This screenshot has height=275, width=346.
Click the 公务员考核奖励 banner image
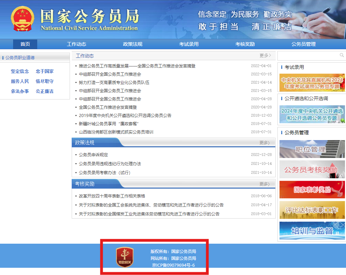click(312, 169)
